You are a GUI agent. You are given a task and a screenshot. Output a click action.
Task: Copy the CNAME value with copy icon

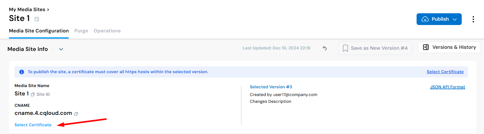click(76, 114)
